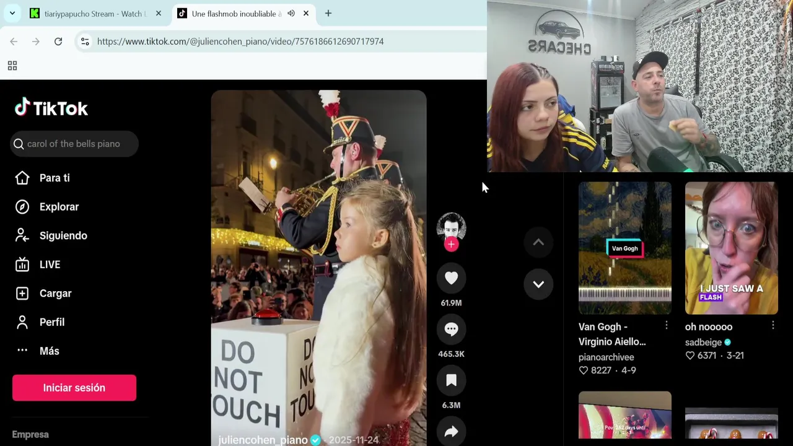Close the tiariypapucho Stream tab
Screen dimensions: 793x446
(x=159, y=14)
